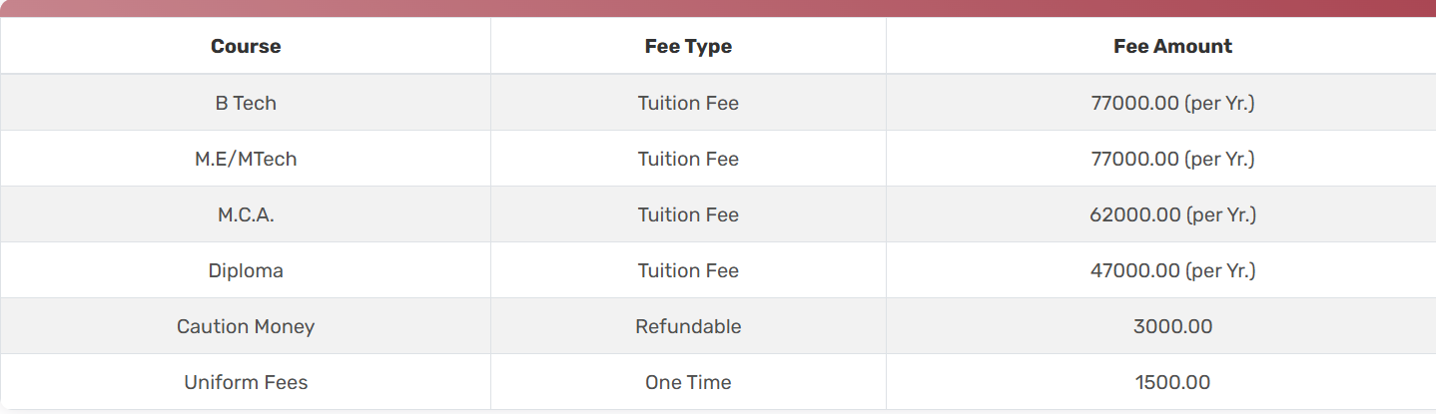1436x414 pixels.
Task: Select the M.E/MTech course cell
Action: point(246,159)
